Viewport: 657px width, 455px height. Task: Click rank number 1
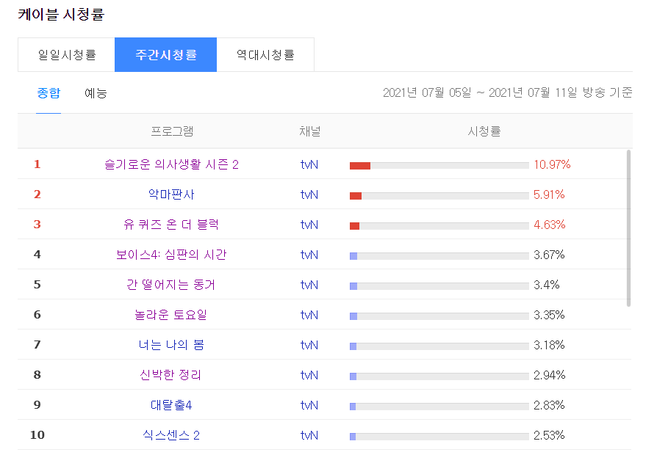click(x=37, y=164)
